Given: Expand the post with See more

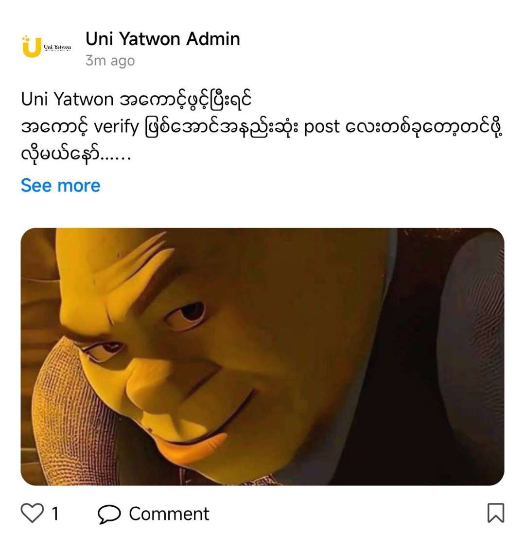Looking at the screenshot, I should 60,185.
